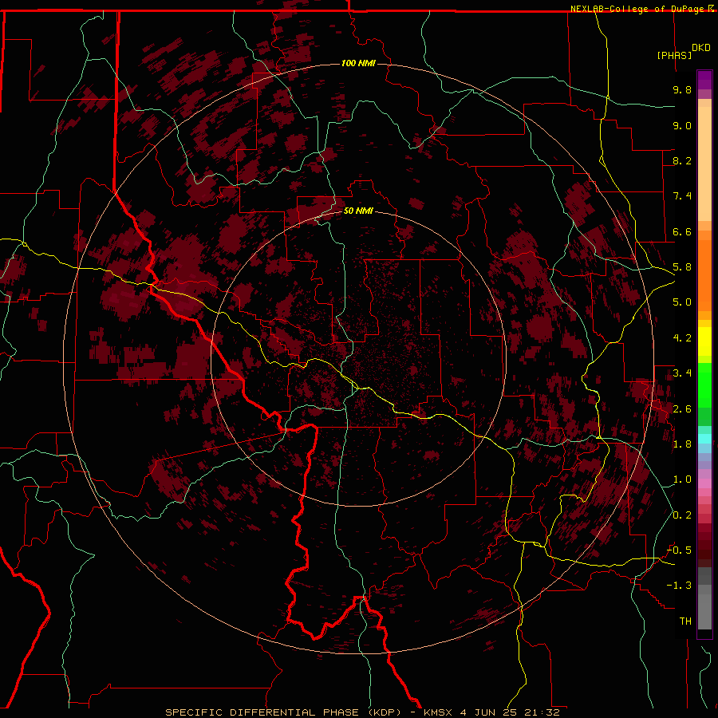Click the 5.0 scale value
Screen dimensions: 718x718
pyautogui.click(x=682, y=302)
